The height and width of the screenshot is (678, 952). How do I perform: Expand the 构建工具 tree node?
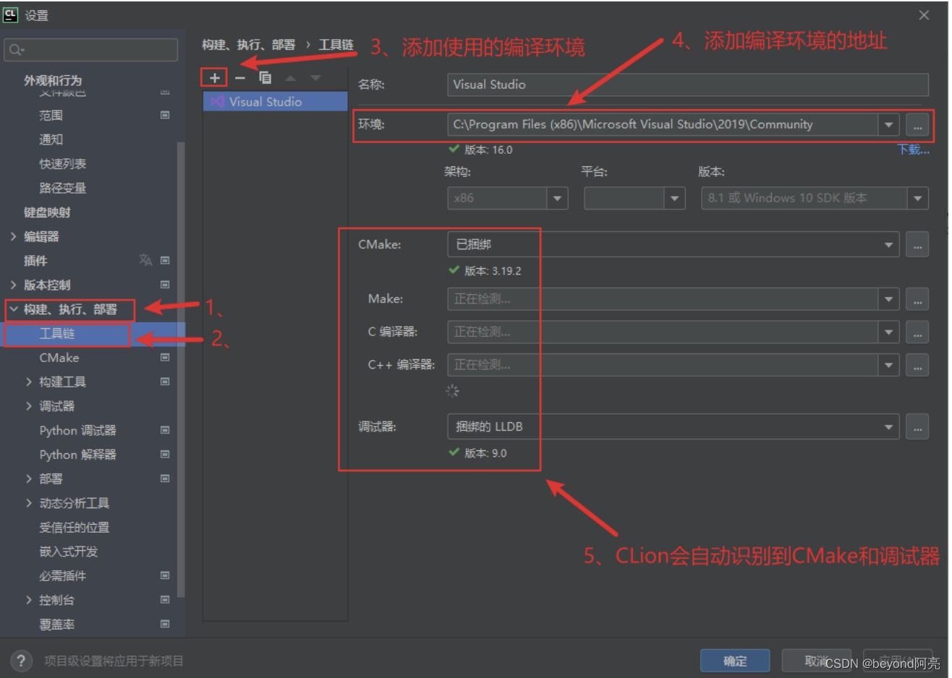click(x=29, y=382)
